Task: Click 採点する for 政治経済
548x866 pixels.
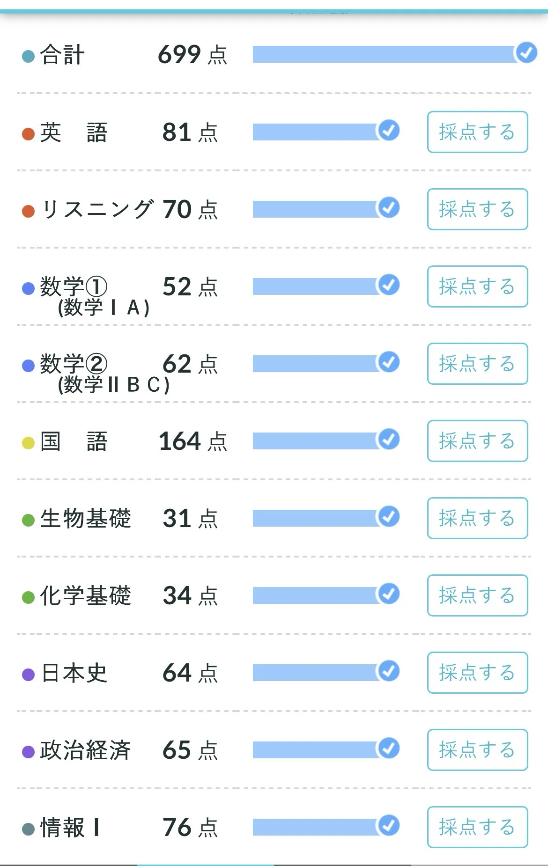Action: pyautogui.click(x=477, y=750)
